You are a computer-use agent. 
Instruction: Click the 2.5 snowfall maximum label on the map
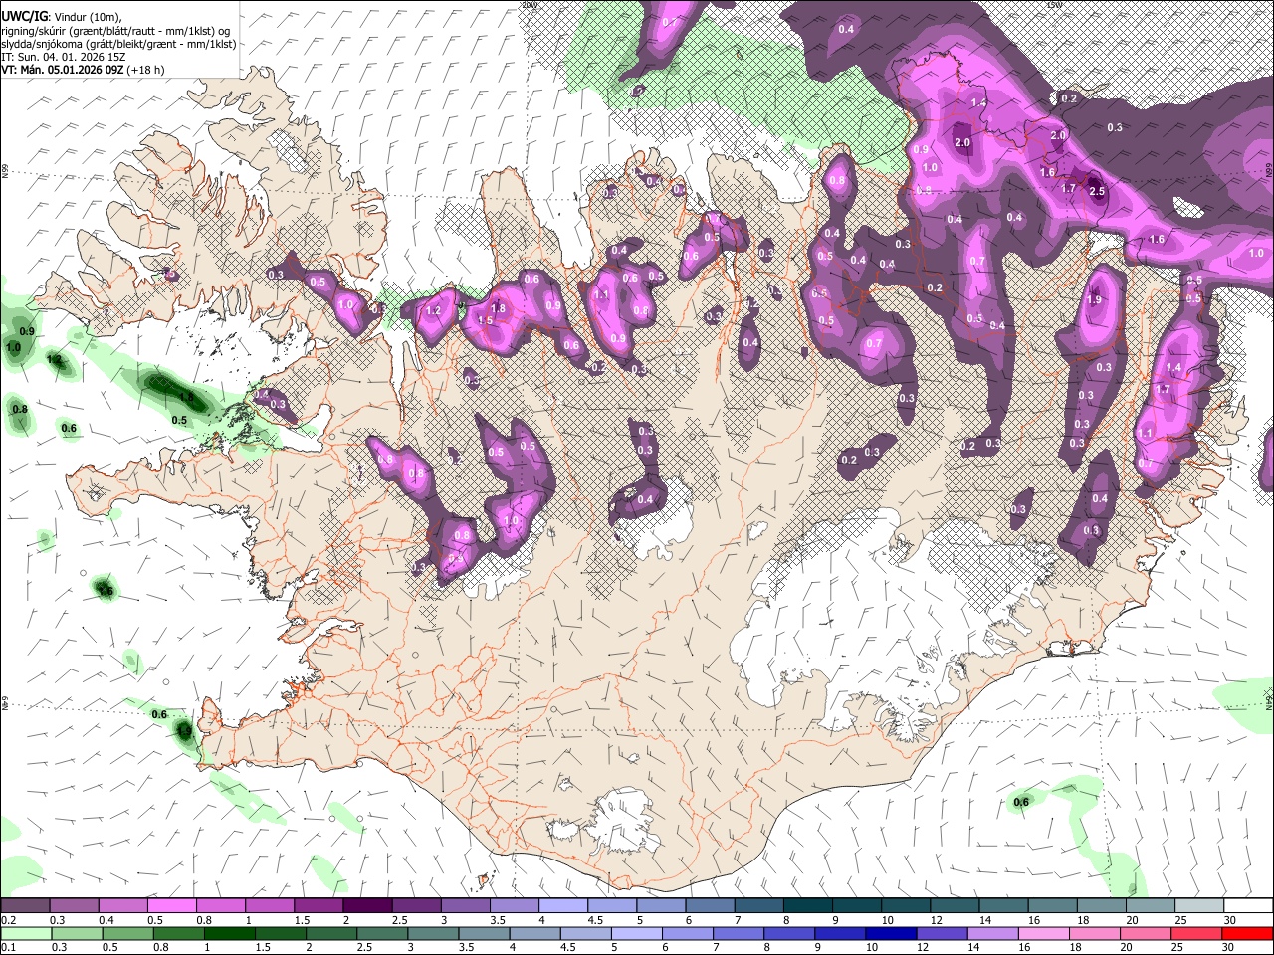click(x=1097, y=191)
